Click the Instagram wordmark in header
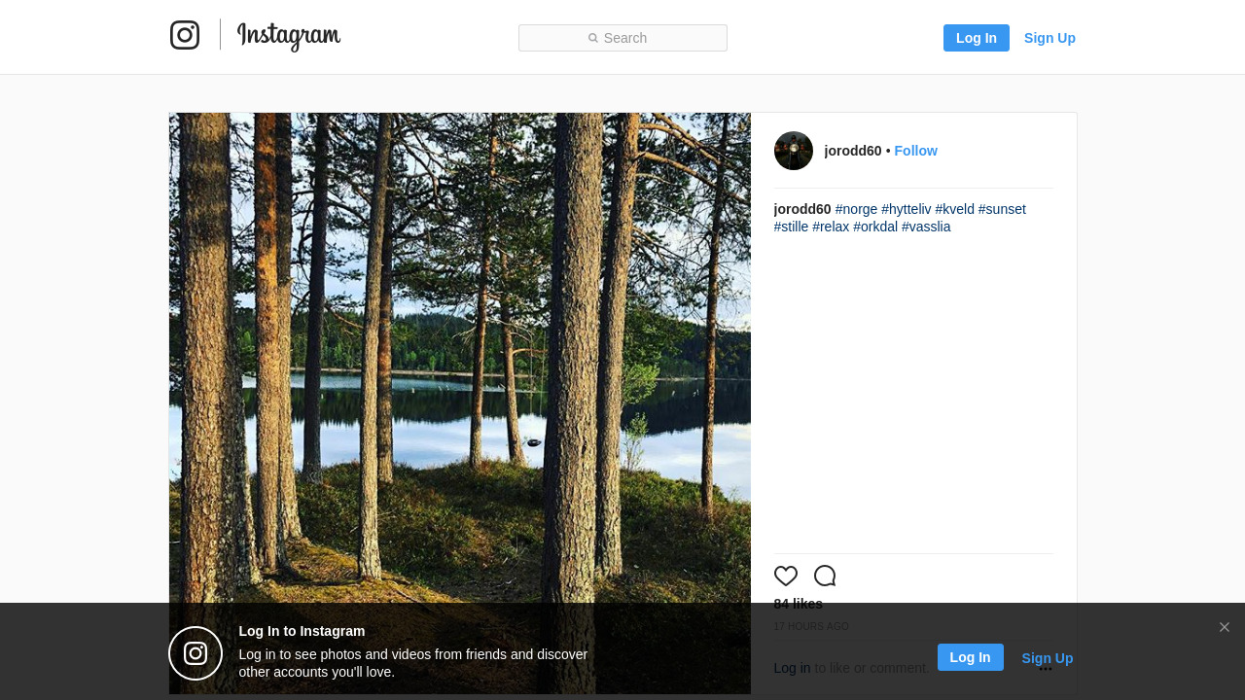 289,36
